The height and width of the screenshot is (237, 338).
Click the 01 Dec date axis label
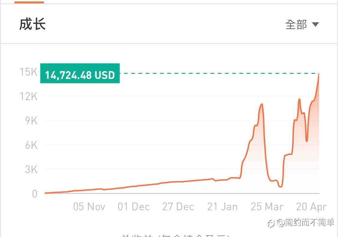coord(134,207)
